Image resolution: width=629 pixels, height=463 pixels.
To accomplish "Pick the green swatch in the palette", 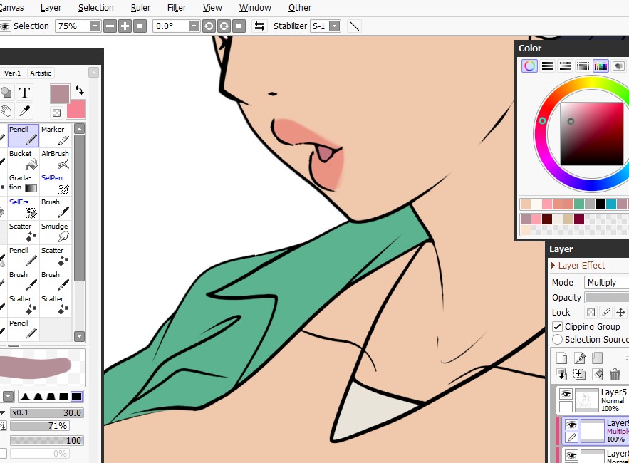I will click(579, 204).
